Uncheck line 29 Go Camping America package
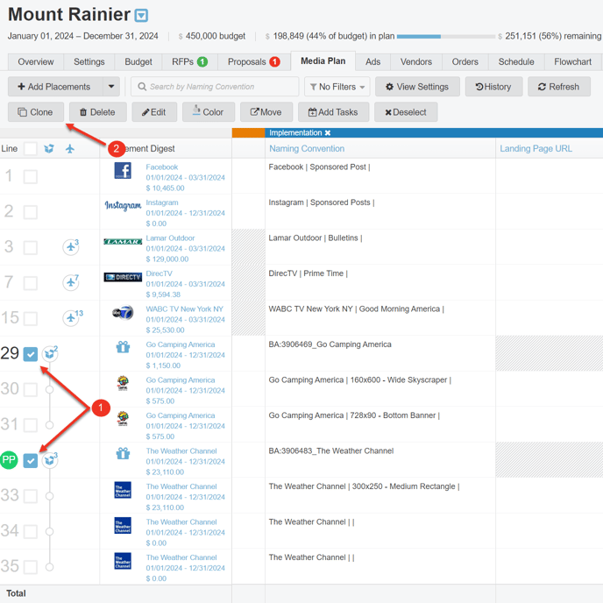 coord(31,354)
